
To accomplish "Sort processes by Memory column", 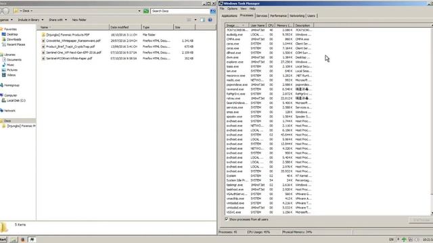I will [x=284, y=26].
